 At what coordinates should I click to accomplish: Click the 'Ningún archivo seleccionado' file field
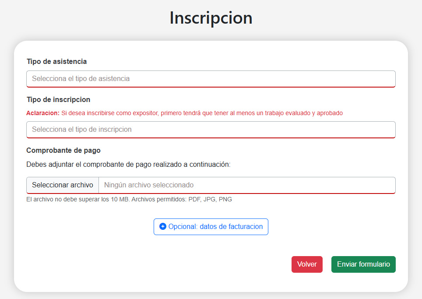click(247, 185)
